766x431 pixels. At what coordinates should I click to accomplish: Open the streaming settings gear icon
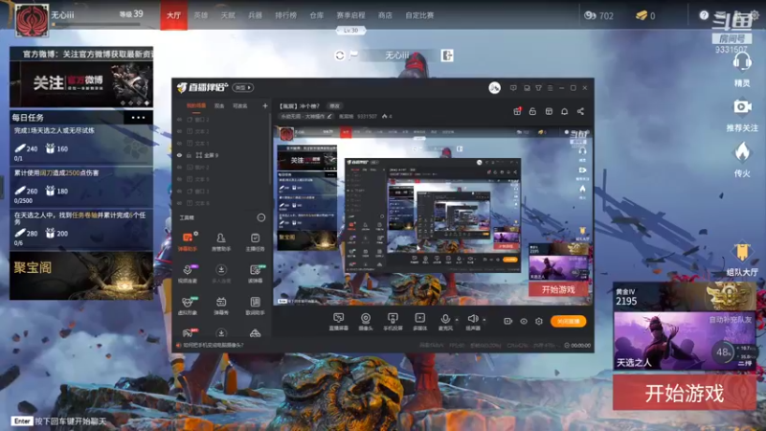click(539, 321)
